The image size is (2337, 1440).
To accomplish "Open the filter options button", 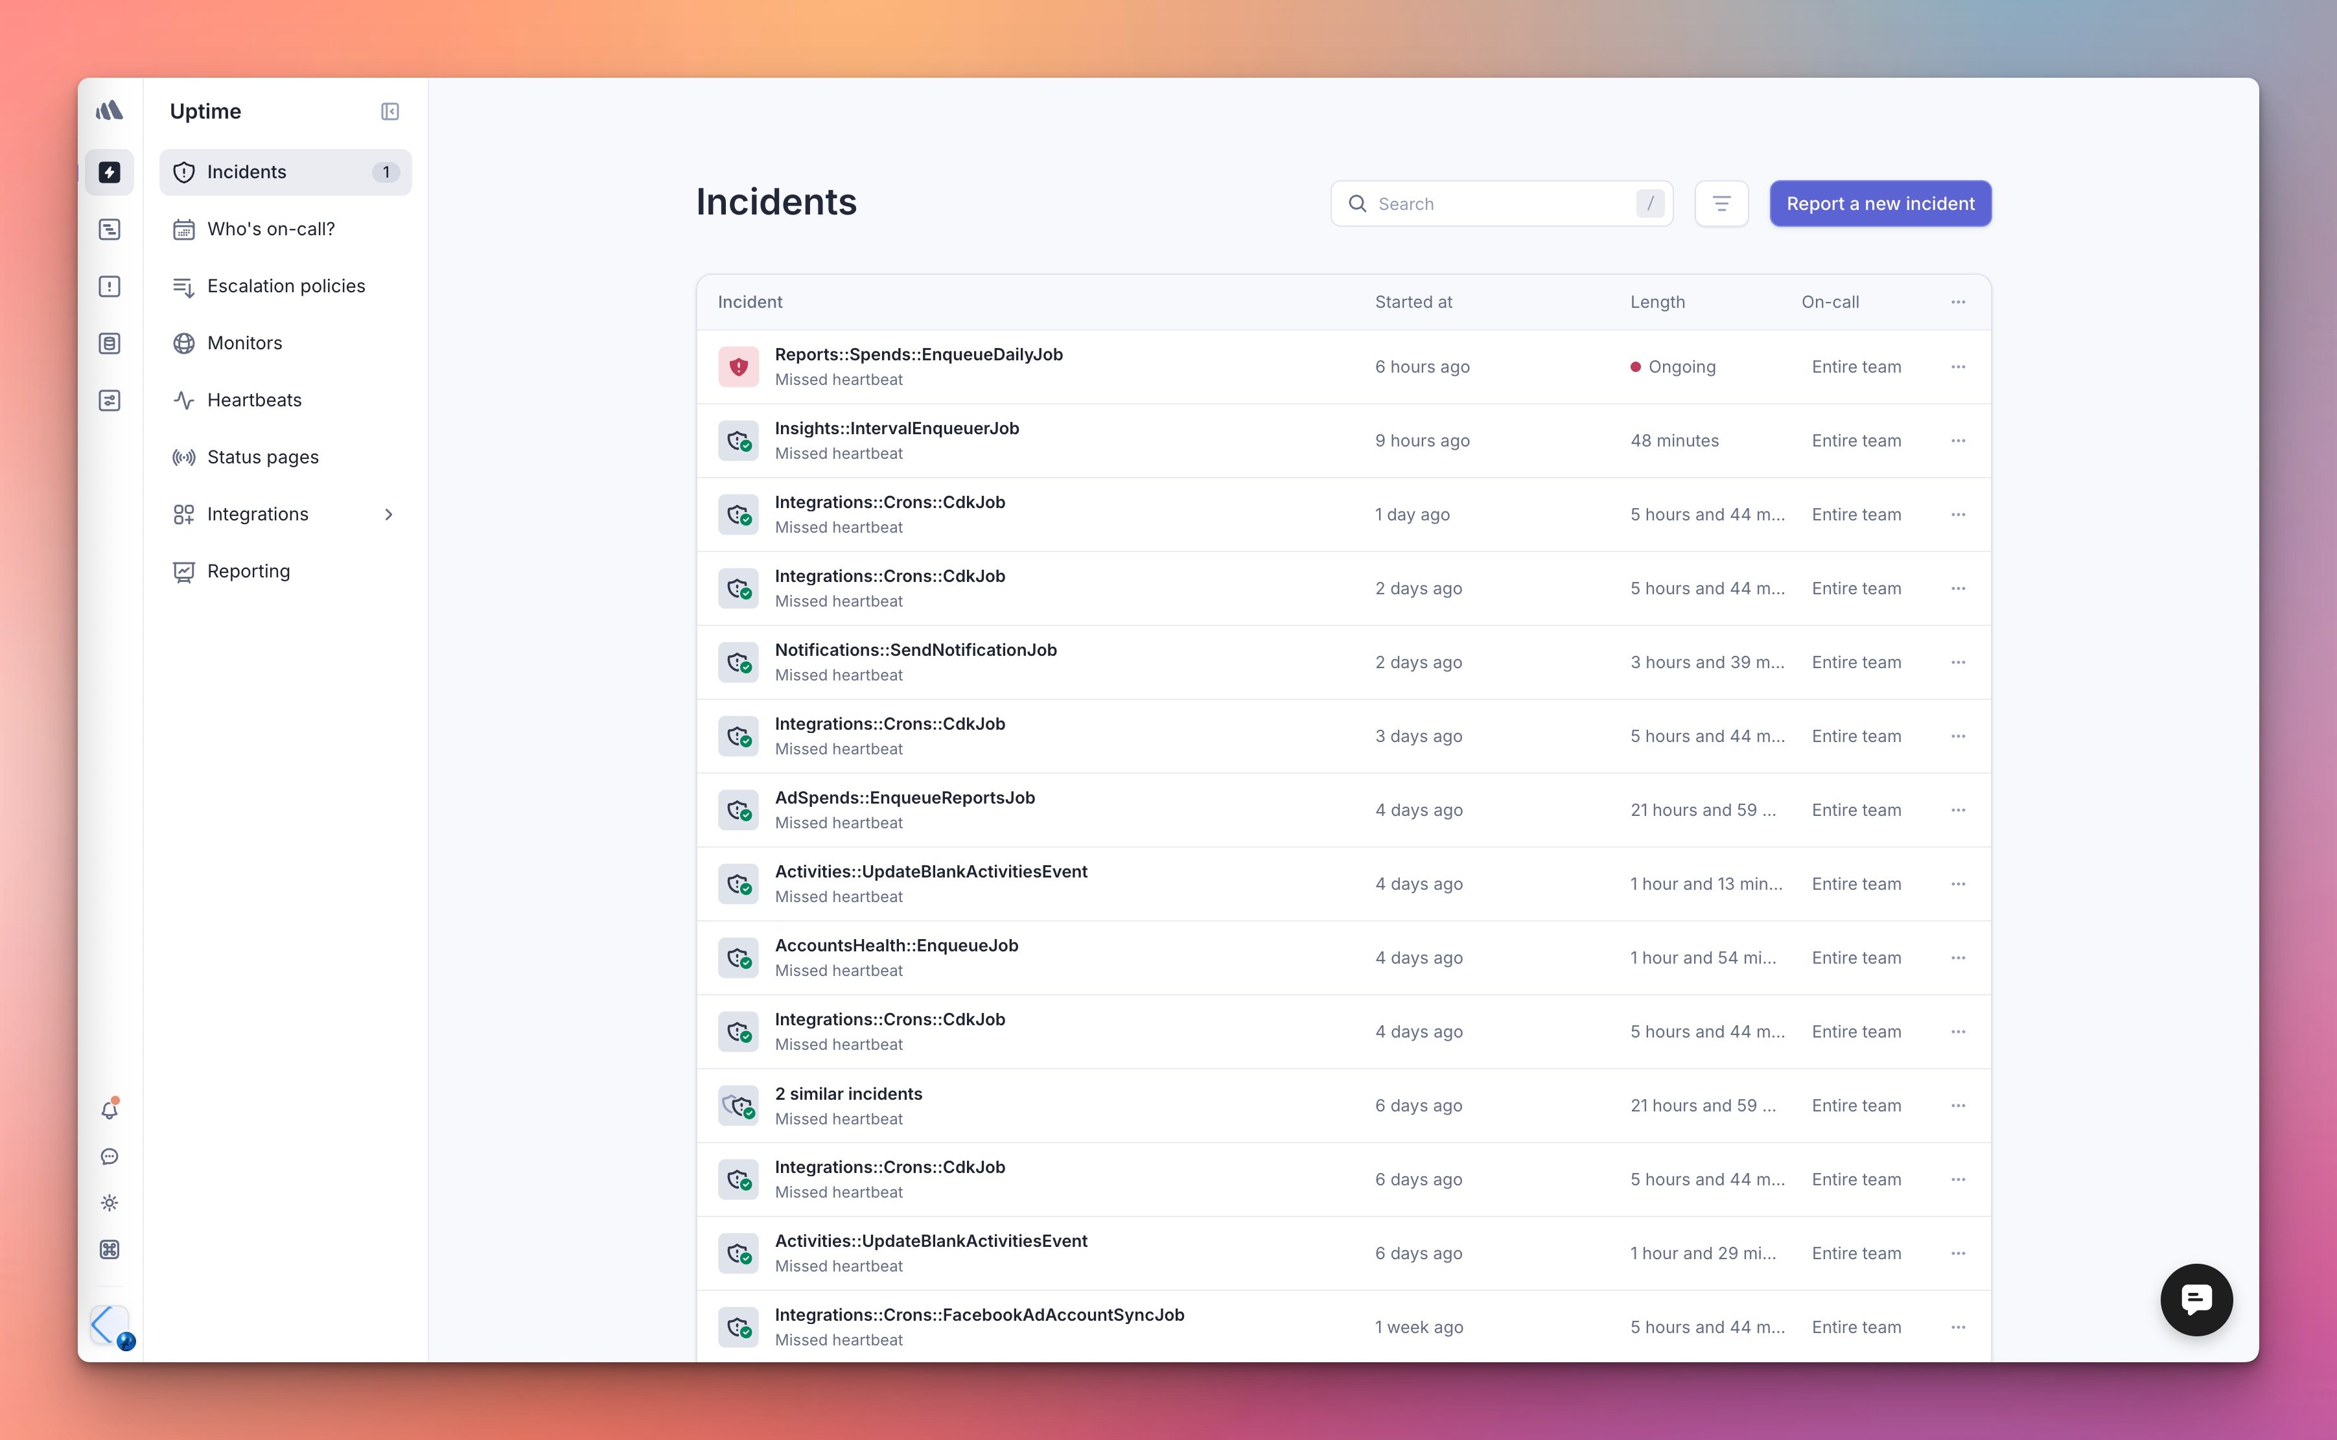I will (1721, 203).
